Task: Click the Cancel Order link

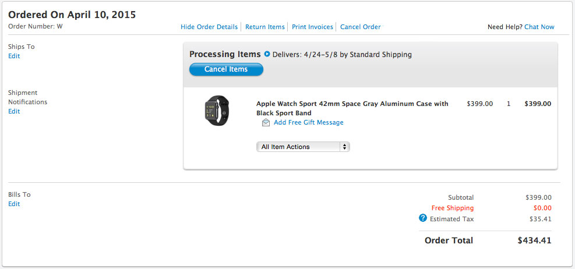Action: click(360, 27)
